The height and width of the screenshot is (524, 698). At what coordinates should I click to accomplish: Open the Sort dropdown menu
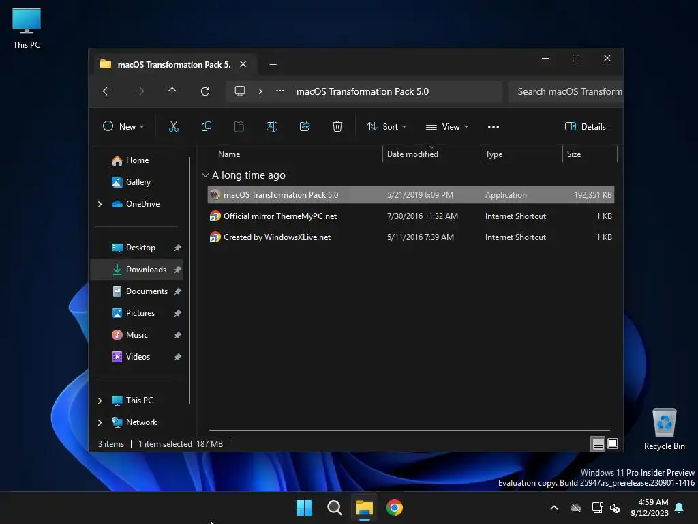tap(386, 126)
